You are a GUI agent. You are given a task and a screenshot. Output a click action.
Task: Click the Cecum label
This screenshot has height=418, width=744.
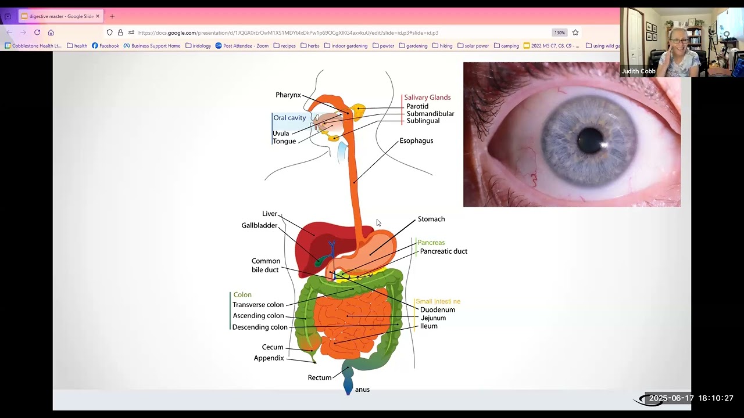[x=273, y=347]
